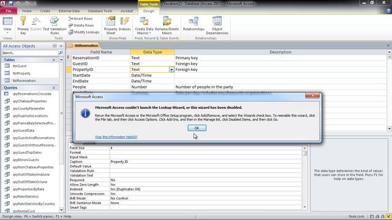Click the search magnifier in navigation pane
This screenshot has height=220, width=392.
(x=61, y=53)
